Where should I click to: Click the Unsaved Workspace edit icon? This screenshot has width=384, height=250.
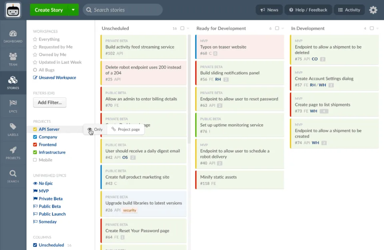click(x=35, y=78)
